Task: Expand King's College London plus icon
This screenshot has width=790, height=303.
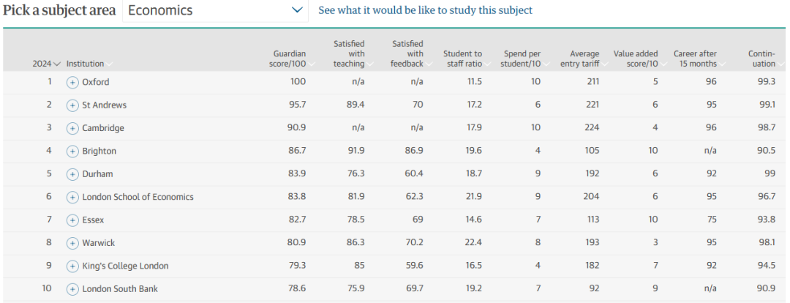Action: [x=72, y=266]
